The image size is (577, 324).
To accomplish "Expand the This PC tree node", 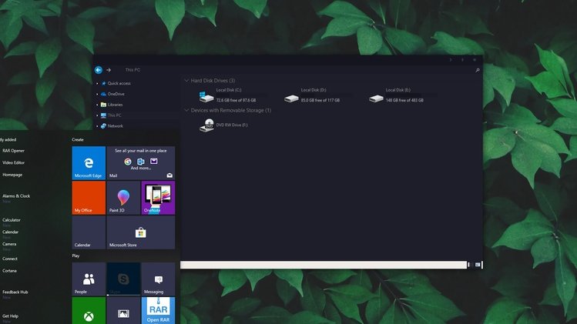I will tap(97, 115).
